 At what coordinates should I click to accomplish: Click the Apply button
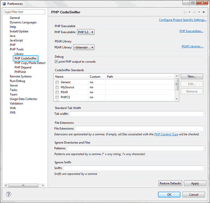pos(195,183)
